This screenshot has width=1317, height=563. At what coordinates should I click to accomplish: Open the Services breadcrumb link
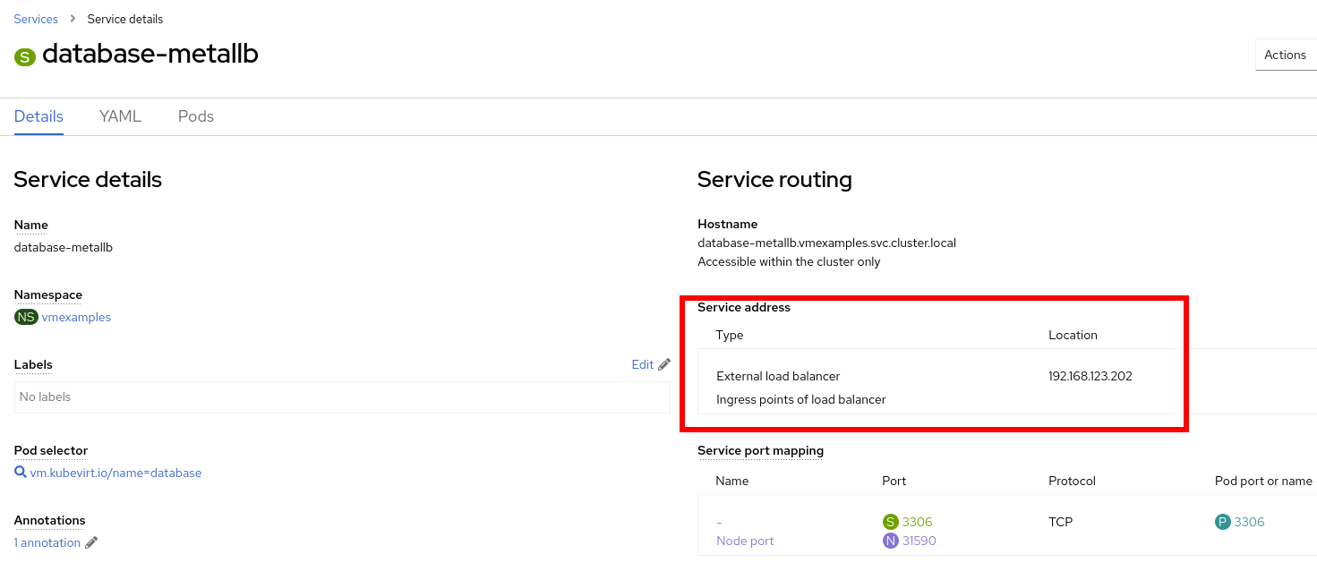coord(36,18)
